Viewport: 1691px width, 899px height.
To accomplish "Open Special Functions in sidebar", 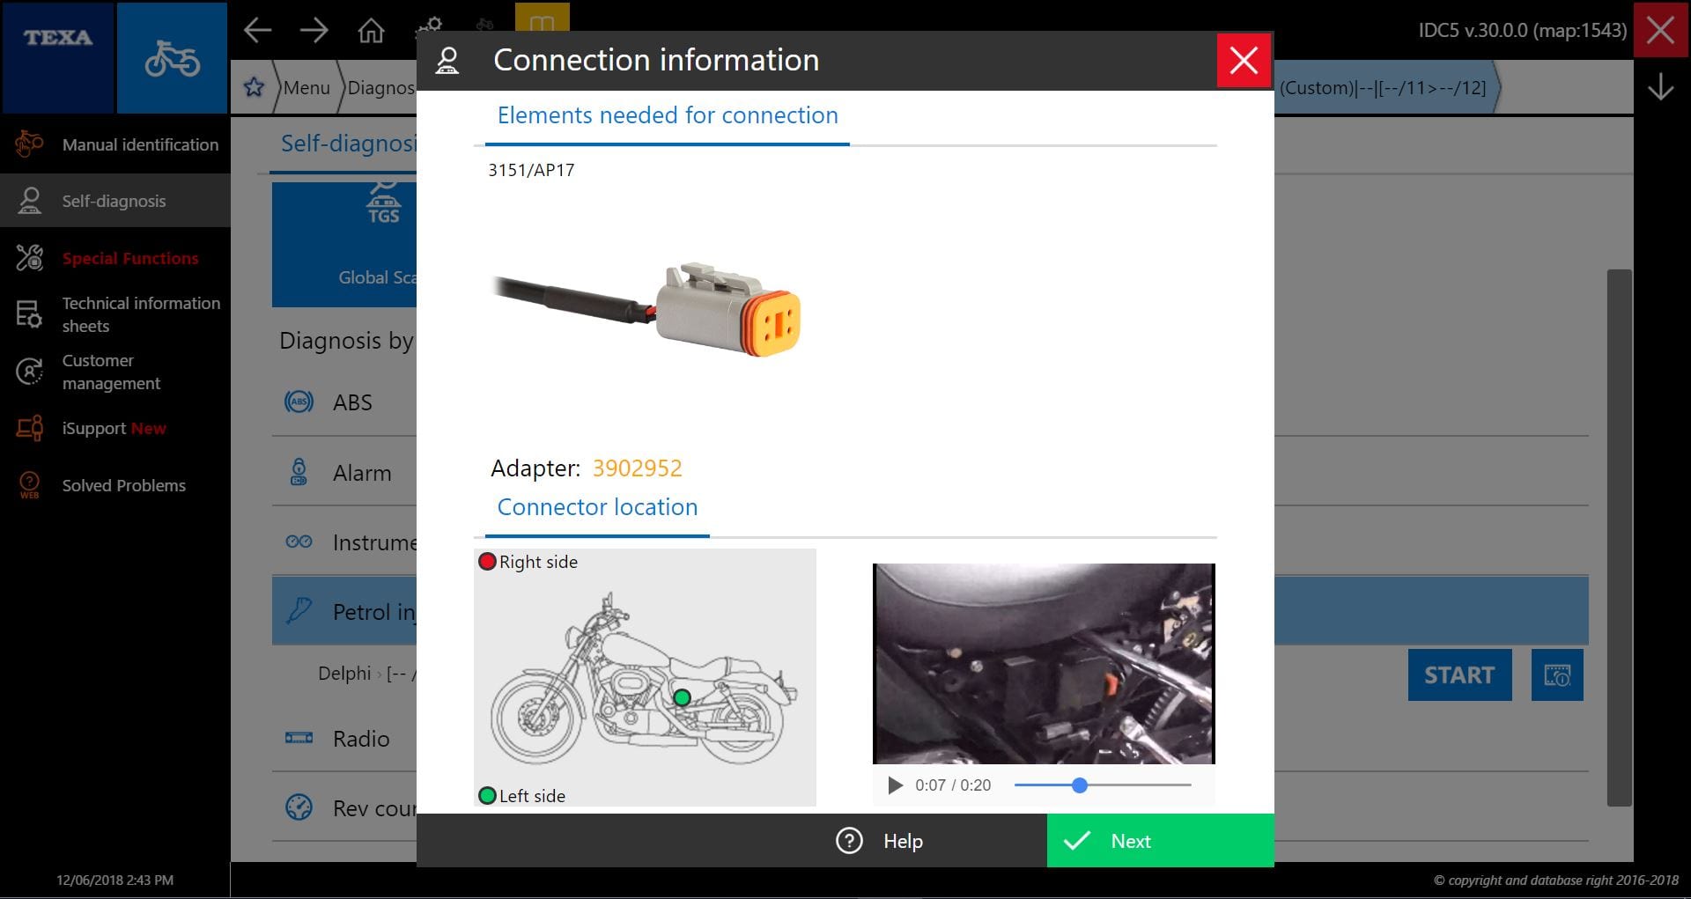I will coord(129,258).
